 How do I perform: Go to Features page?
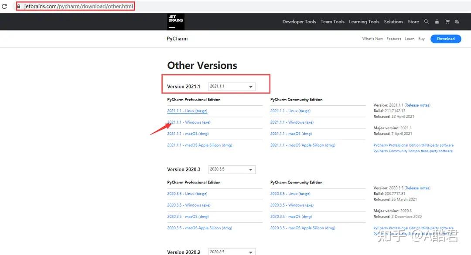tap(394, 39)
